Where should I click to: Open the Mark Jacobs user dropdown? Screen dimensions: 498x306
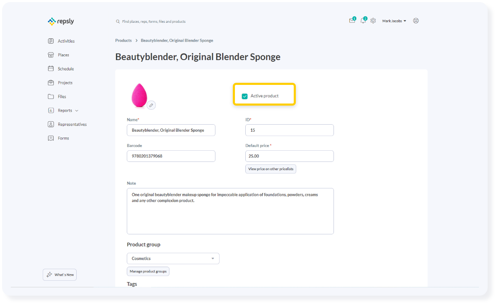coord(394,21)
